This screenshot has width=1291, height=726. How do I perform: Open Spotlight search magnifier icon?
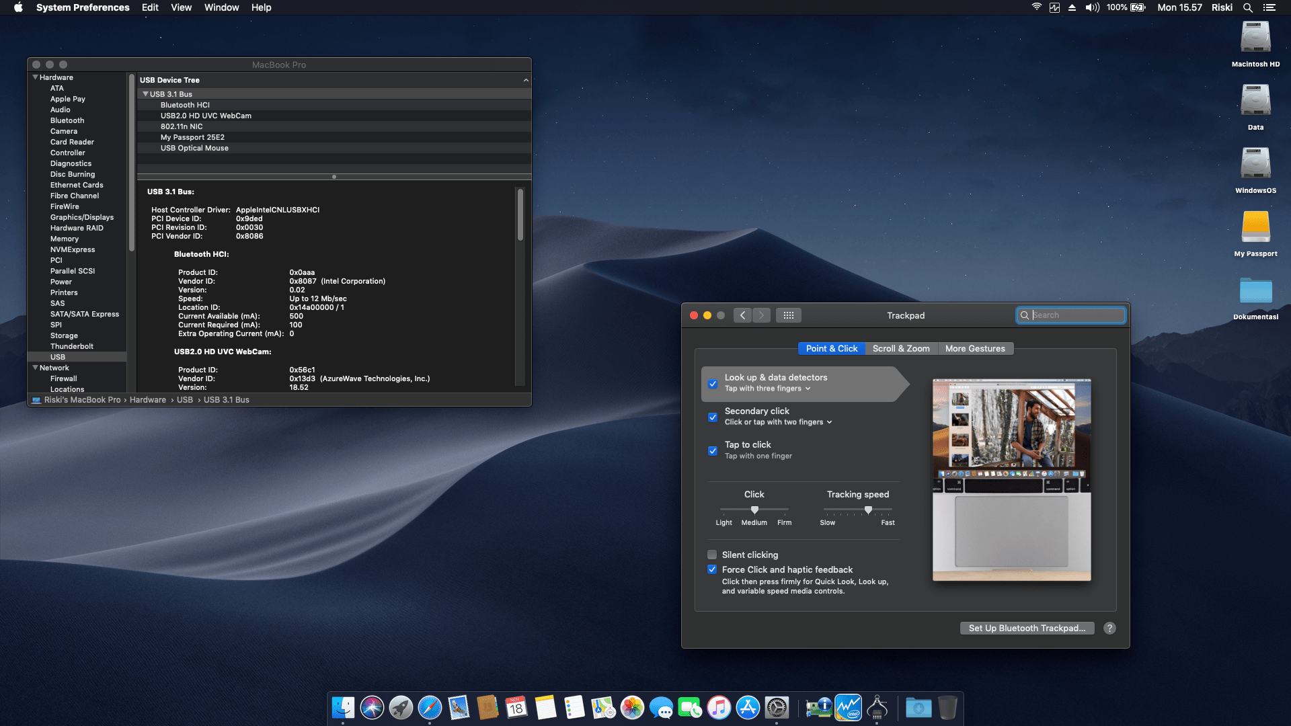pyautogui.click(x=1247, y=7)
